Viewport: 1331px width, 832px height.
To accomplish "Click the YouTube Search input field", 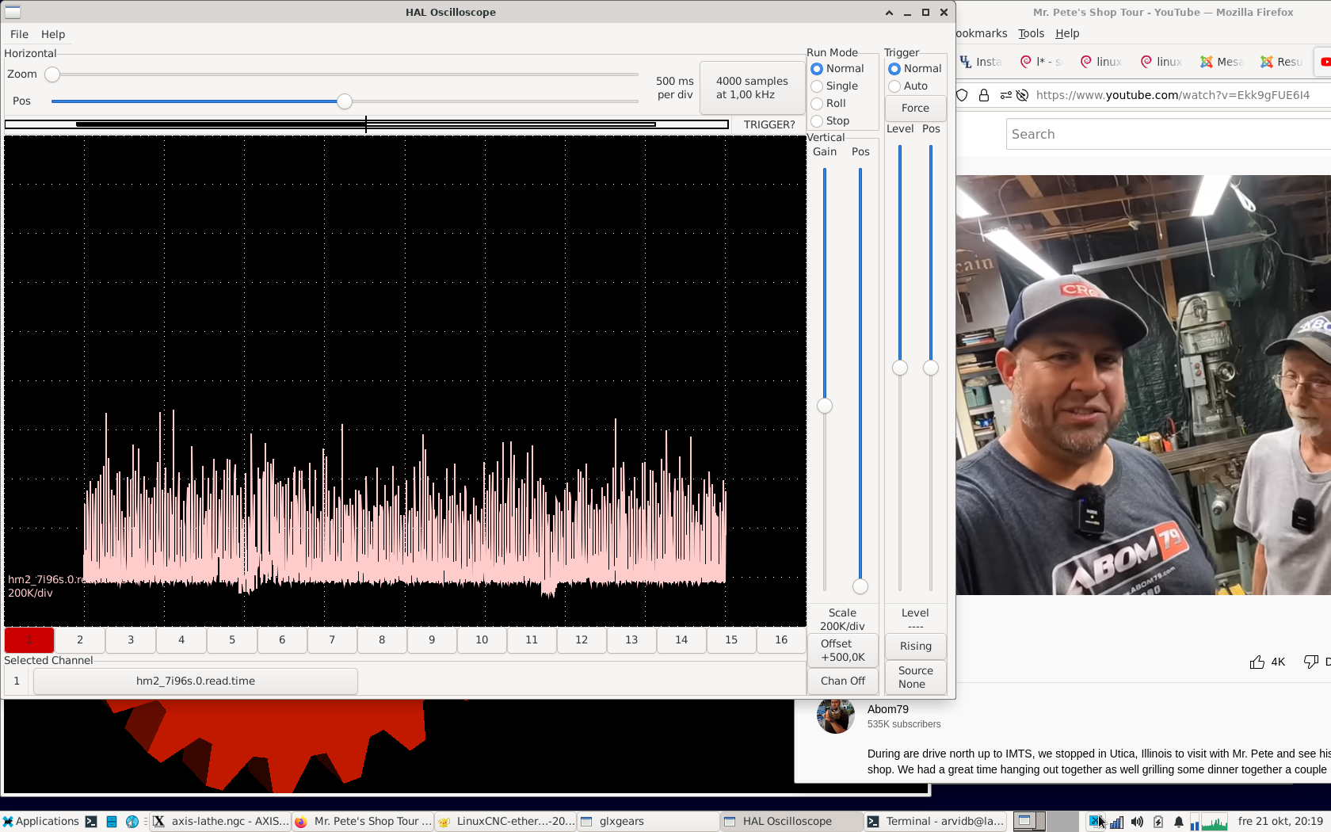I will 1169,134.
